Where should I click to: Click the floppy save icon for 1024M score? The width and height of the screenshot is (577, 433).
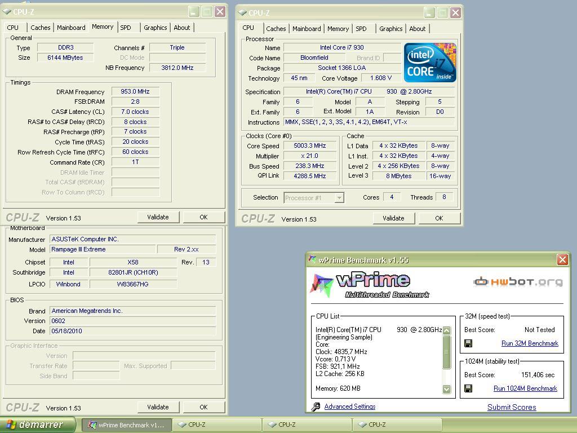tap(468, 388)
